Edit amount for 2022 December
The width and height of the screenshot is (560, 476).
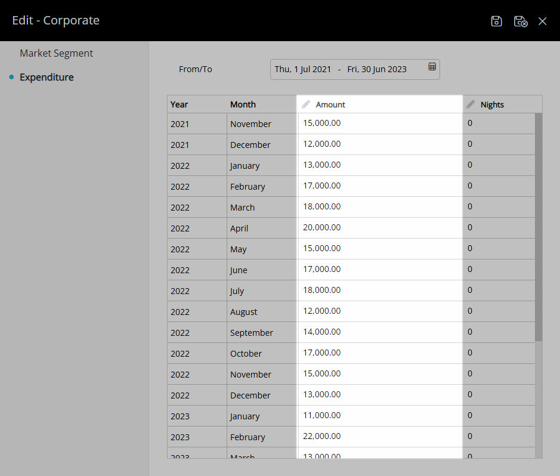(380, 395)
